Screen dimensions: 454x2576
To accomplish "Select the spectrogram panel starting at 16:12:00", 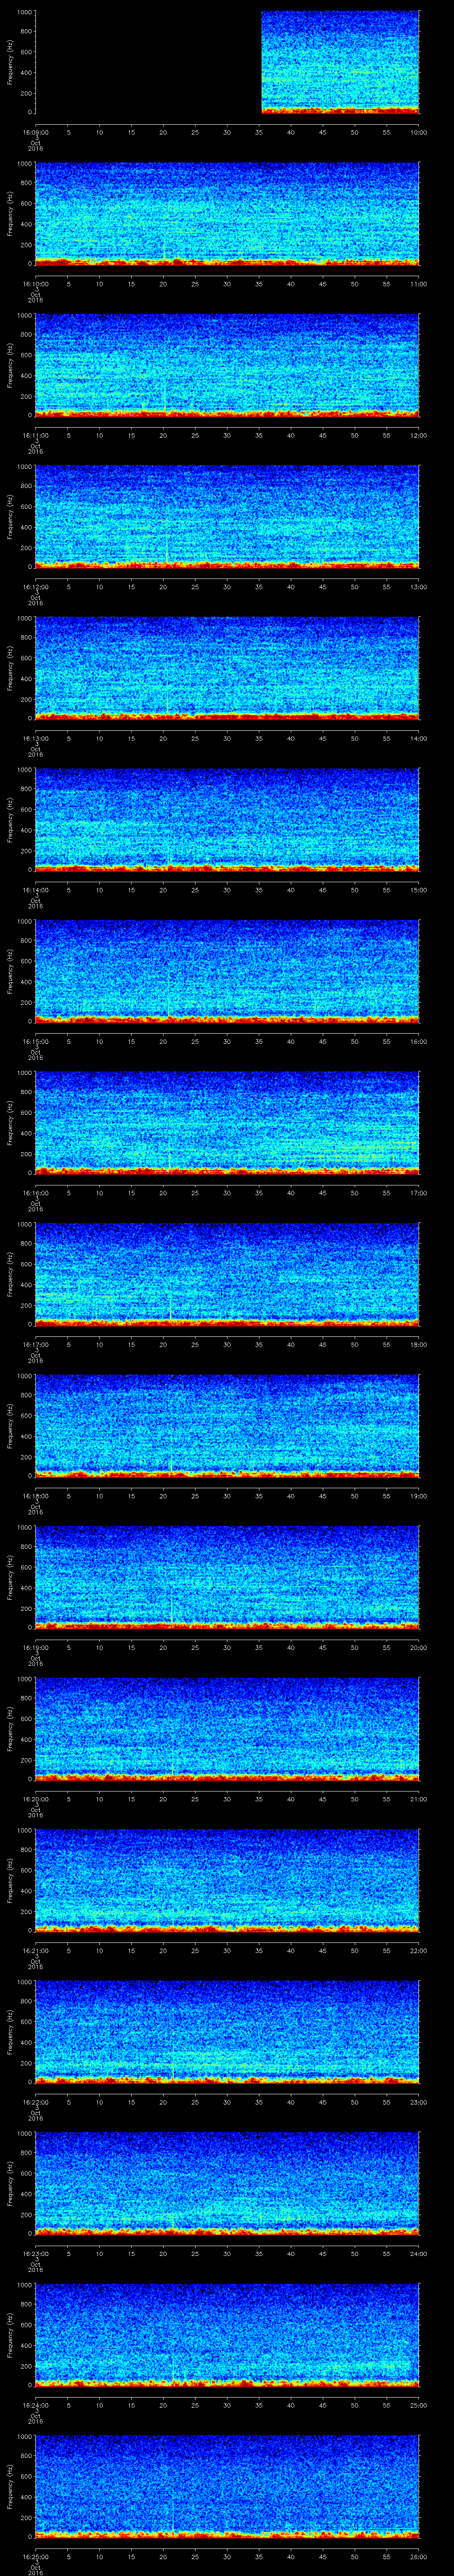I will 227,517.
